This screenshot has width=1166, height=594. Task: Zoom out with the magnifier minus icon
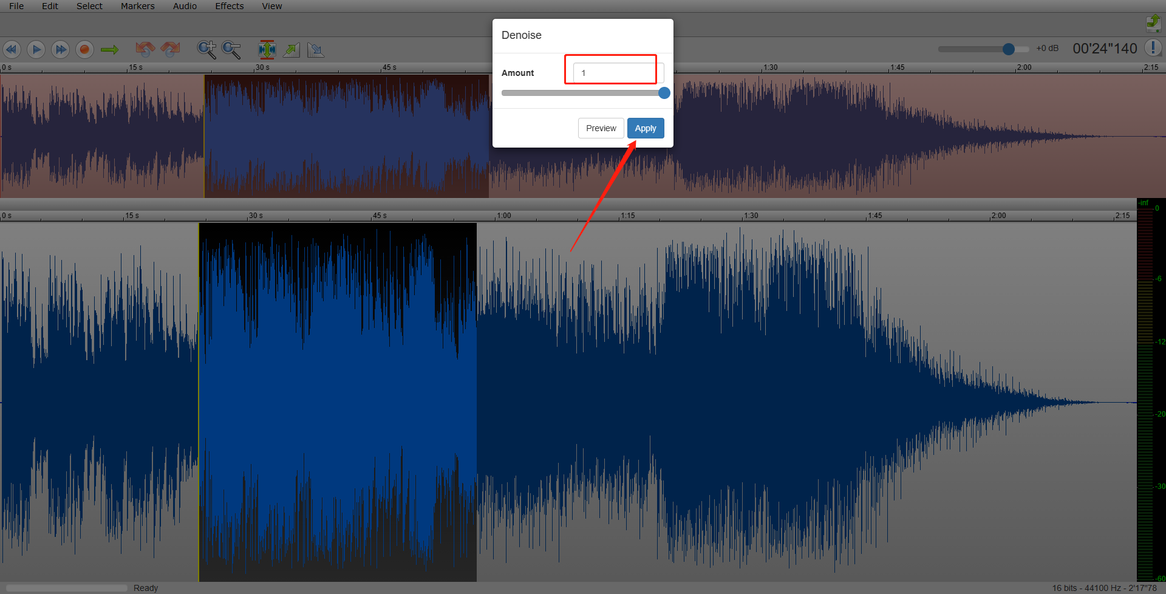click(x=231, y=49)
